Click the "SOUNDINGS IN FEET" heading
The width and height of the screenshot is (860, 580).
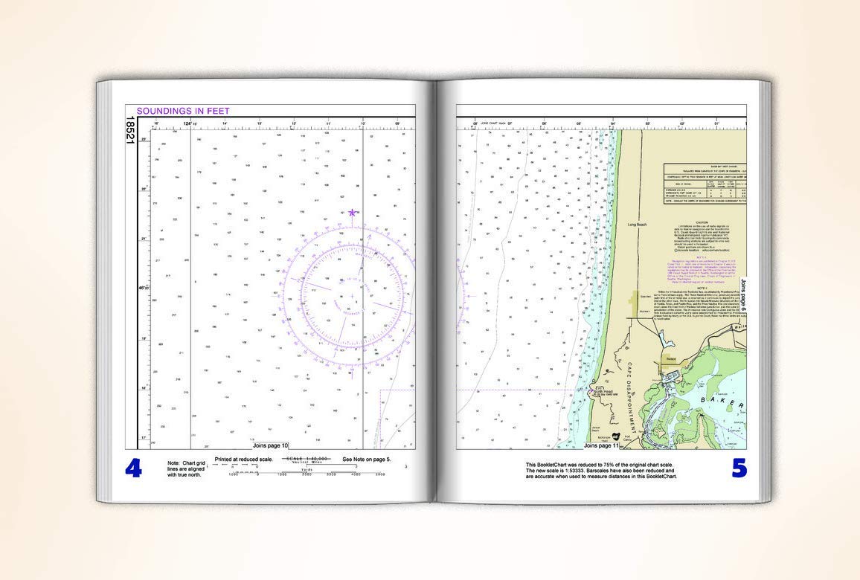[x=183, y=111]
